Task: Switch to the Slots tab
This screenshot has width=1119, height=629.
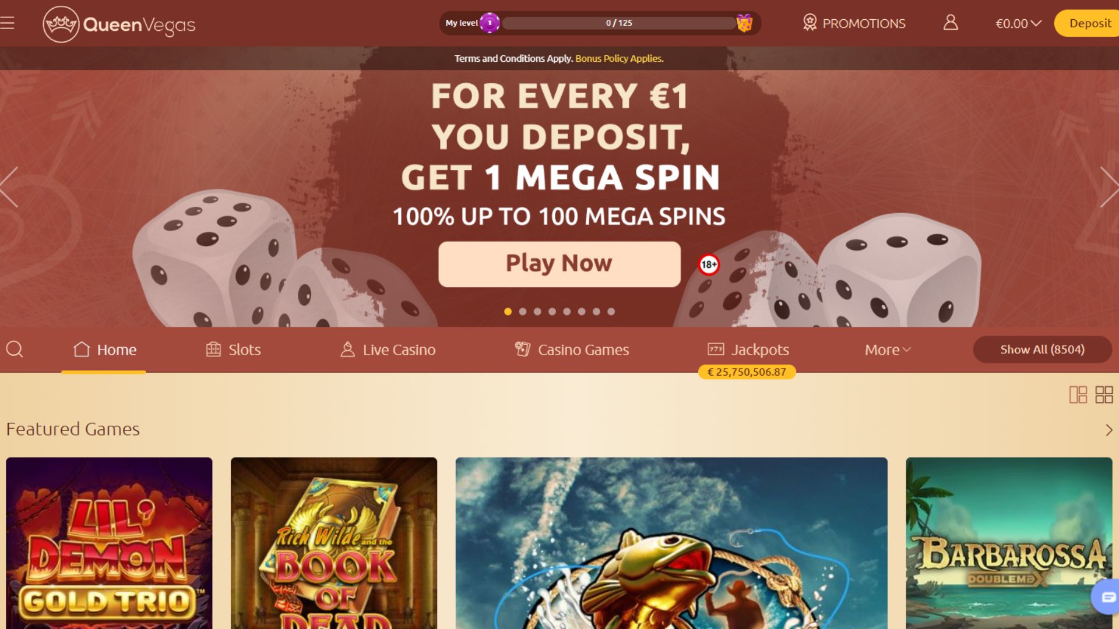Action: [233, 349]
